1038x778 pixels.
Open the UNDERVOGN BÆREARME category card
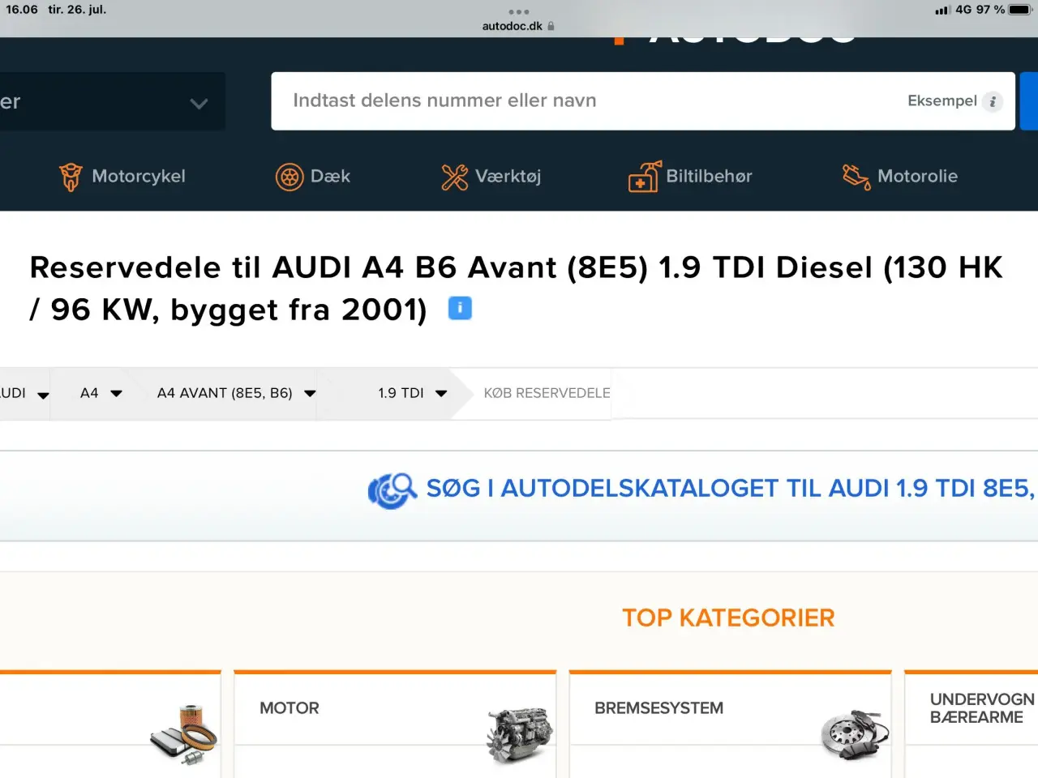(x=972, y=725)
